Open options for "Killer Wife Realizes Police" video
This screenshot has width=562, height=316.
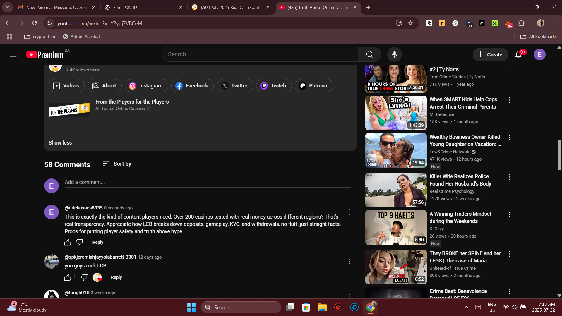pyautogui.click(x=509, y=177)
